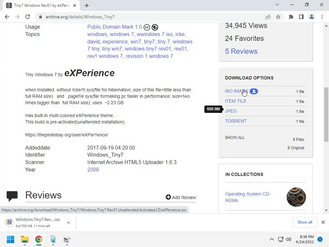Click Chrome icon in taskbar

pyautogui.click(x=39, y=239)
